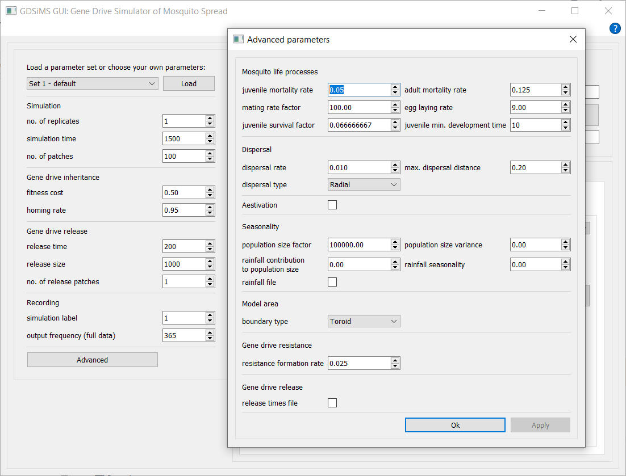Click the resistance formation rate field
This screenshot has height=476, width=626.
point(359,363)
